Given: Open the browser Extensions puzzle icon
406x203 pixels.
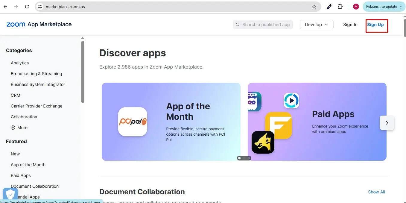Looking at the screenshot, I should pyautogui.click(x=340, y=7).
